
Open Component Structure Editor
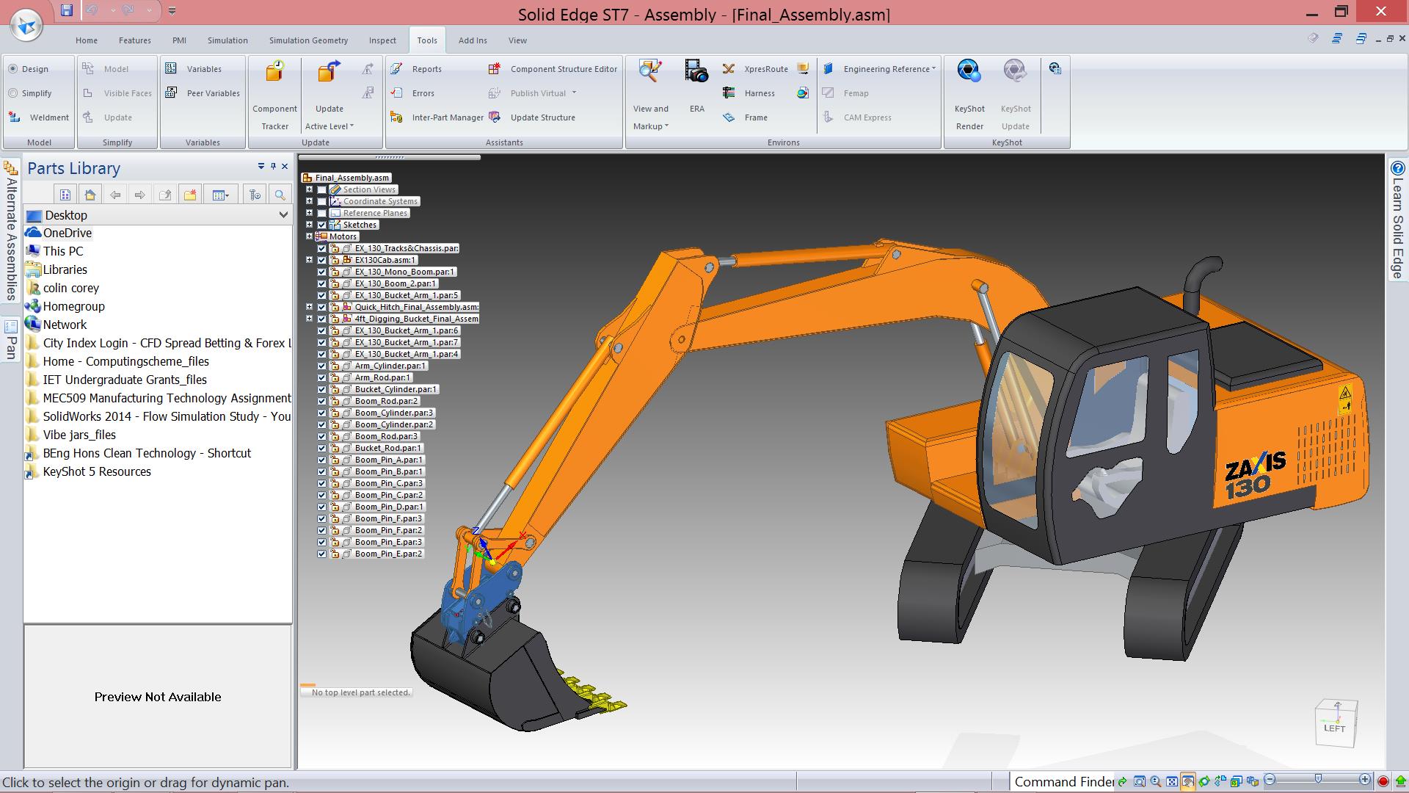[x=553, y=69]
